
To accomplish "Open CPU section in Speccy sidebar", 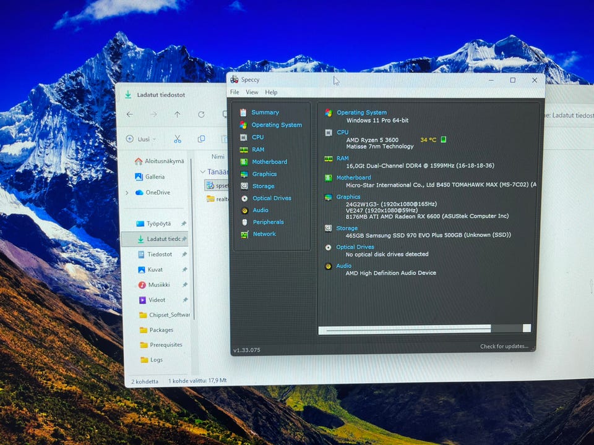I will [x=257, y=137].
